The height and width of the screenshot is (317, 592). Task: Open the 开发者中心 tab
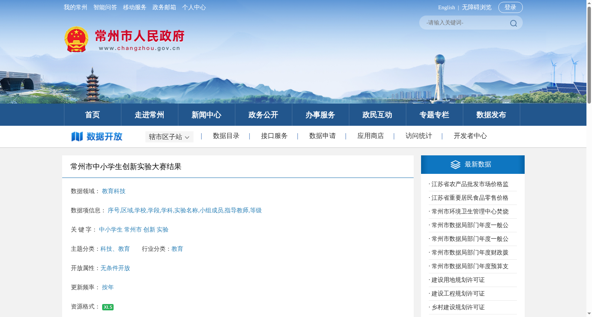click(x=470, y=136)
